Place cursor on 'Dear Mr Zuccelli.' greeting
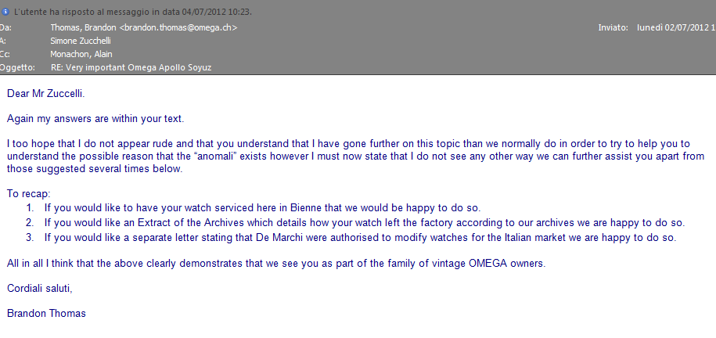716x338 pixels. (45, 94)
